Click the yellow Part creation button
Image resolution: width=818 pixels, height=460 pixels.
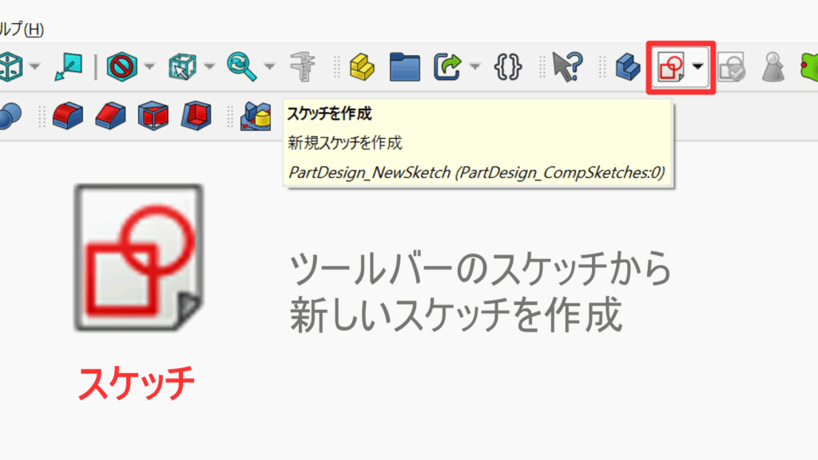pyautogui.click(x=361, y=68)
